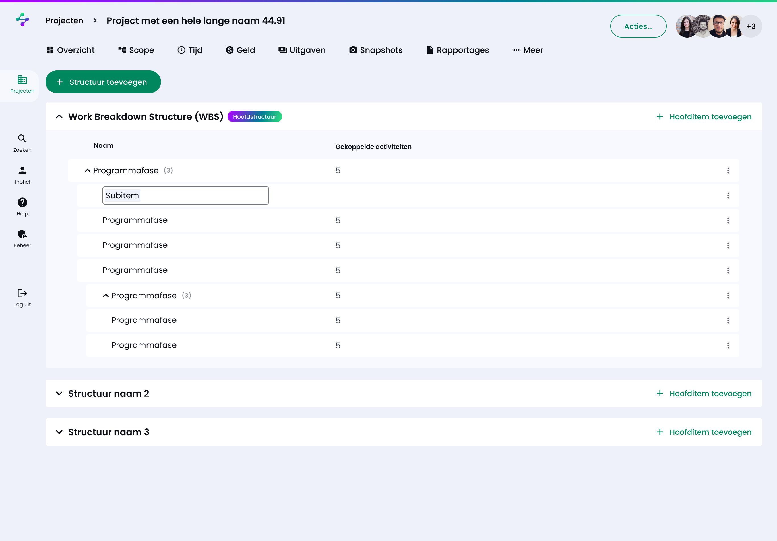
Task: Collapse the top Programmafase (3) item
Action: pyautogui.click(x=87, y=170)
